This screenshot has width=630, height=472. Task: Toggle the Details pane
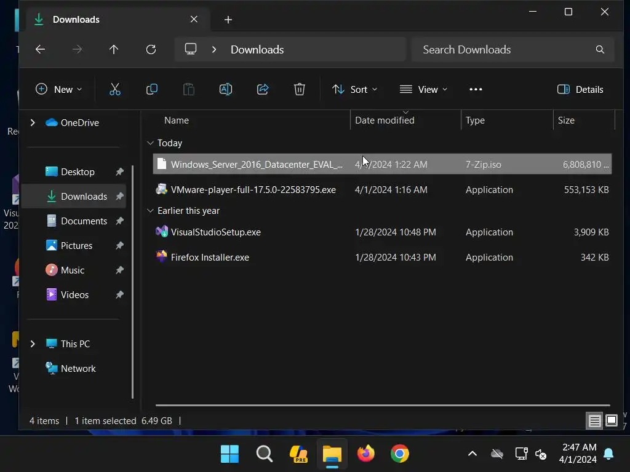click(x=580, y=89)
